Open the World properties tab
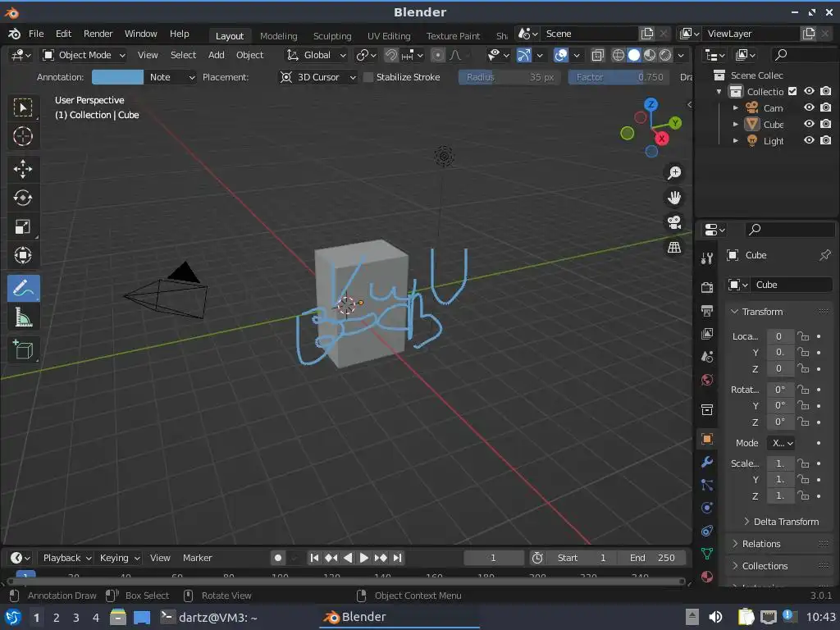Screen dimensions: 840x630 point(707,380)
